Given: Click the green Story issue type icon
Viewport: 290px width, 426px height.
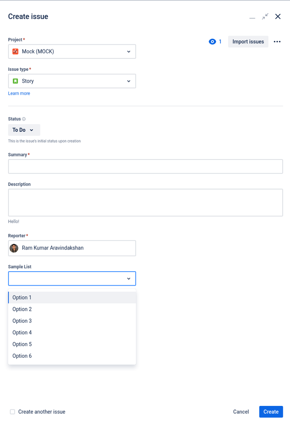Looking at the screenshot, I should [15, 81].
